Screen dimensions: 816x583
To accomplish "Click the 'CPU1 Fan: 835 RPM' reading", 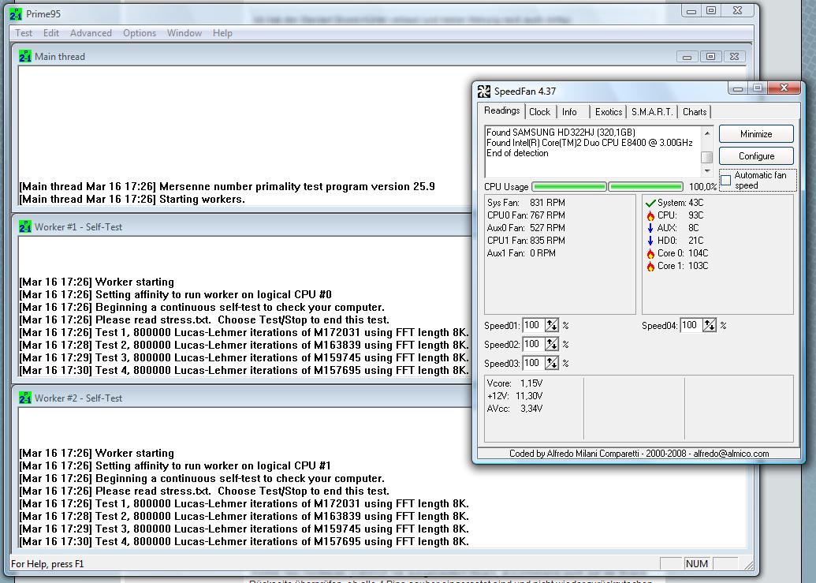I will (x=526, y=241).
